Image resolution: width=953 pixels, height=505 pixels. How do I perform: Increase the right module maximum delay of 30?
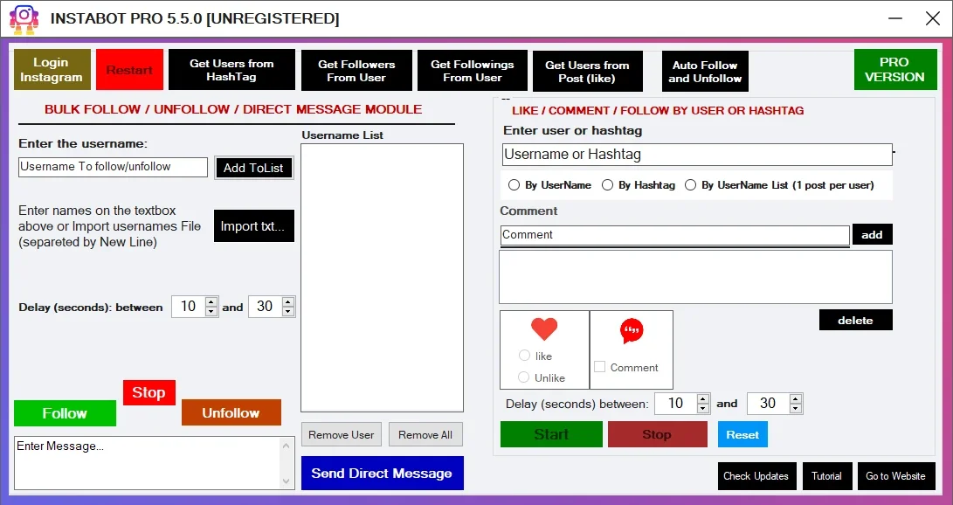[796, 398]
